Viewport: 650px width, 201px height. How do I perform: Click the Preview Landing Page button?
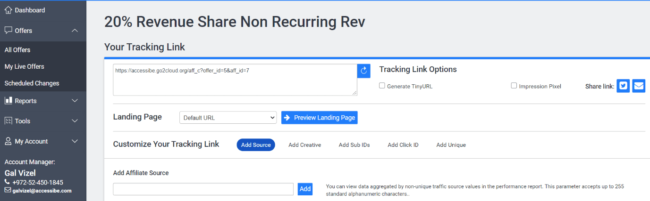(x=320, y=118)
